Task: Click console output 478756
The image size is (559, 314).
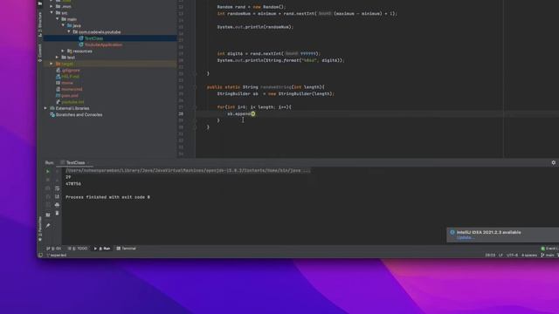Action: point(73,184)
